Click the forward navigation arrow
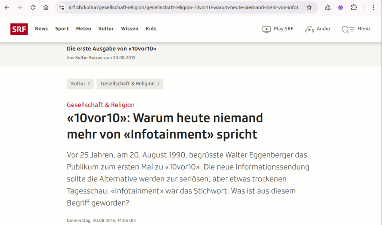 20,7
